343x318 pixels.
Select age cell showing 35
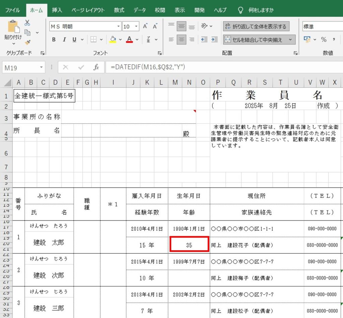[x=189, y=245]
